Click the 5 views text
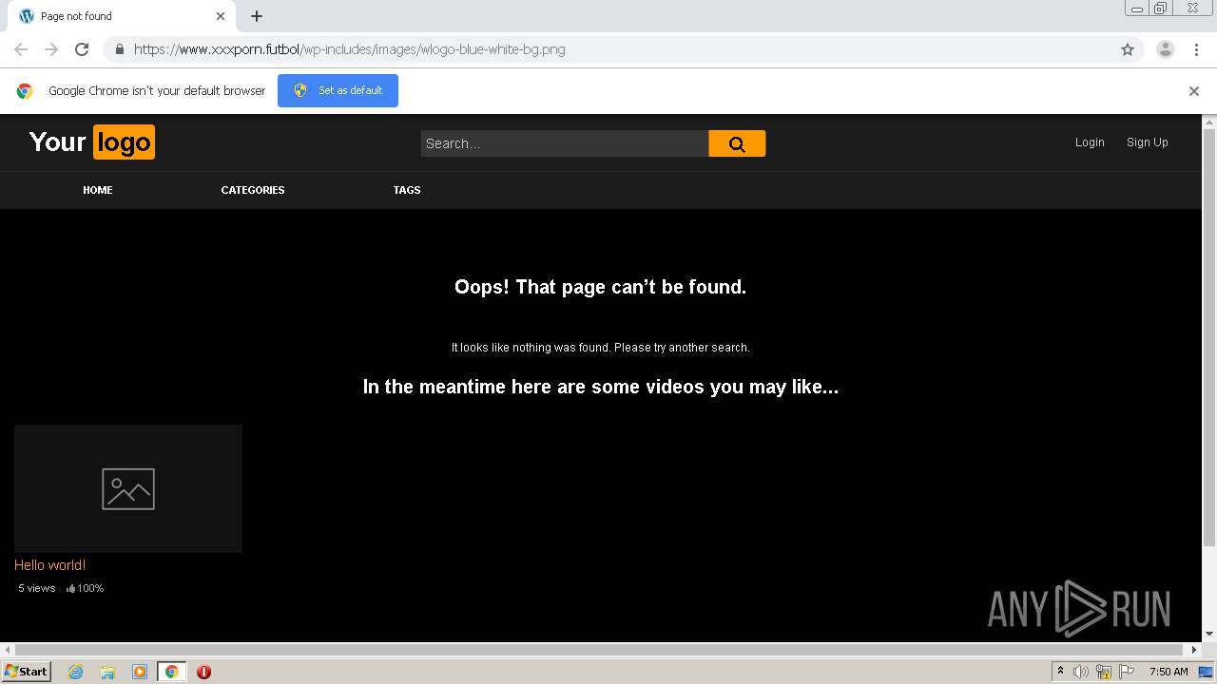The height and width of the screenshot is (684, 1217). (37, 589)
